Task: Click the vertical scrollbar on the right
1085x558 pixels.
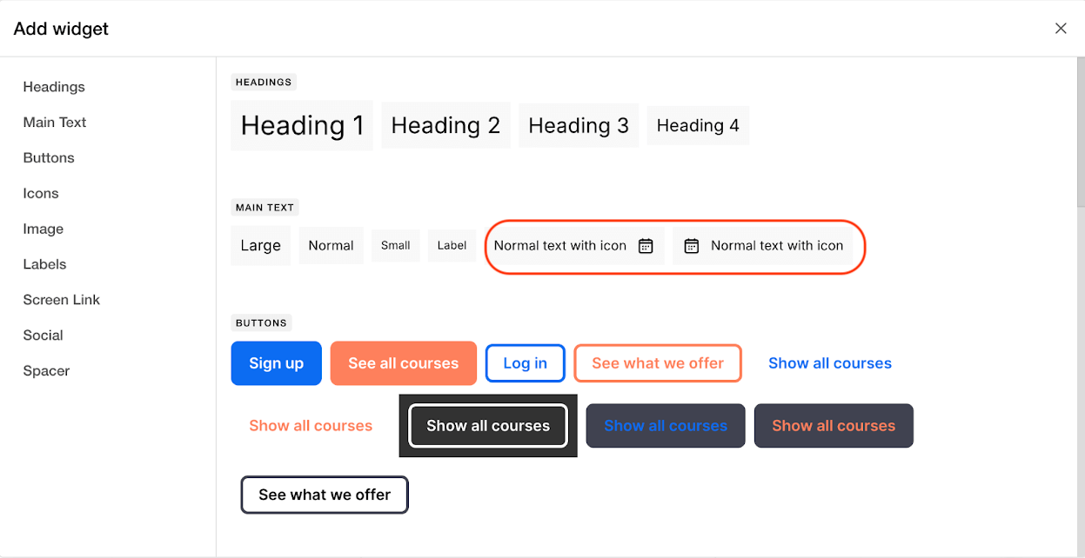Action: point(1080,132)
